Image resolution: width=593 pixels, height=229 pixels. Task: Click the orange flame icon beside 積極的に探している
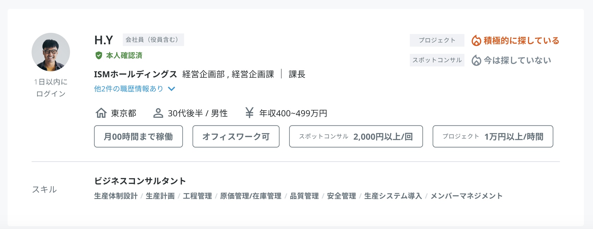click(476, 41)
